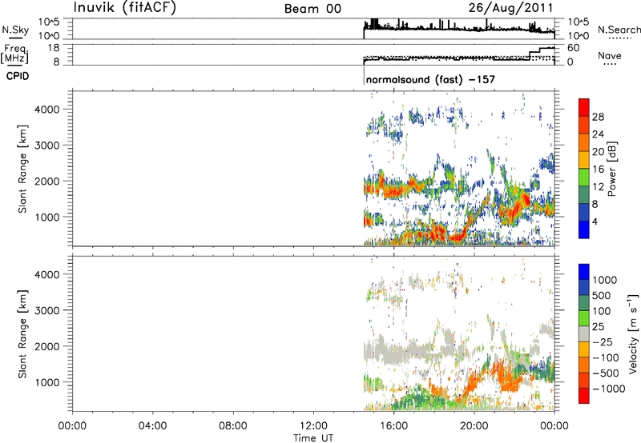Image resolution: width=641 pixels, height=443 pixels.
Task: Click the dotted line sample under 'Nave'
Action: (610, 64)
